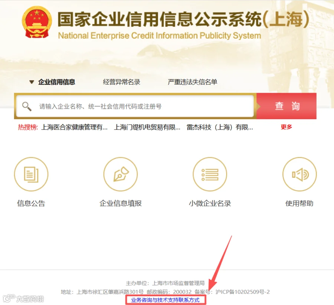
Task: Select the 企业信用信息 tab
Action: (57, 82)
